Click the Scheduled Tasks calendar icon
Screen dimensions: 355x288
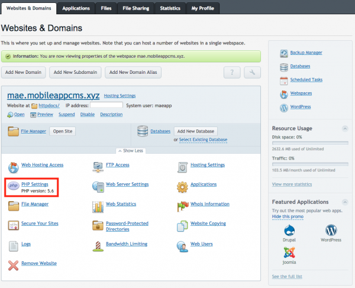[x=284, y=80]
